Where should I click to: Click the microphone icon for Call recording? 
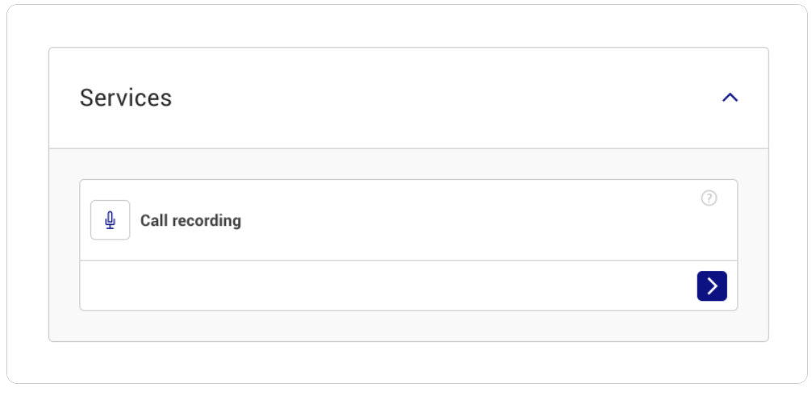pos(110,220)
